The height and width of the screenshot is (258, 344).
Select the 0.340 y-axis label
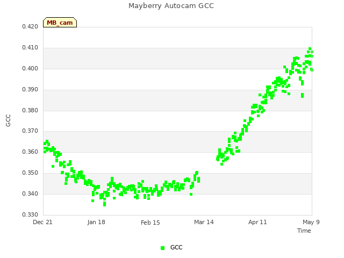pyautogui.click(x=30, y=193)
